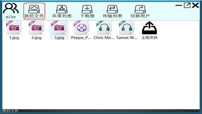The height and width of the screenshot is (114, 202).
Task: Open the 我的文件 cloud drive tab
Action: 34,11
